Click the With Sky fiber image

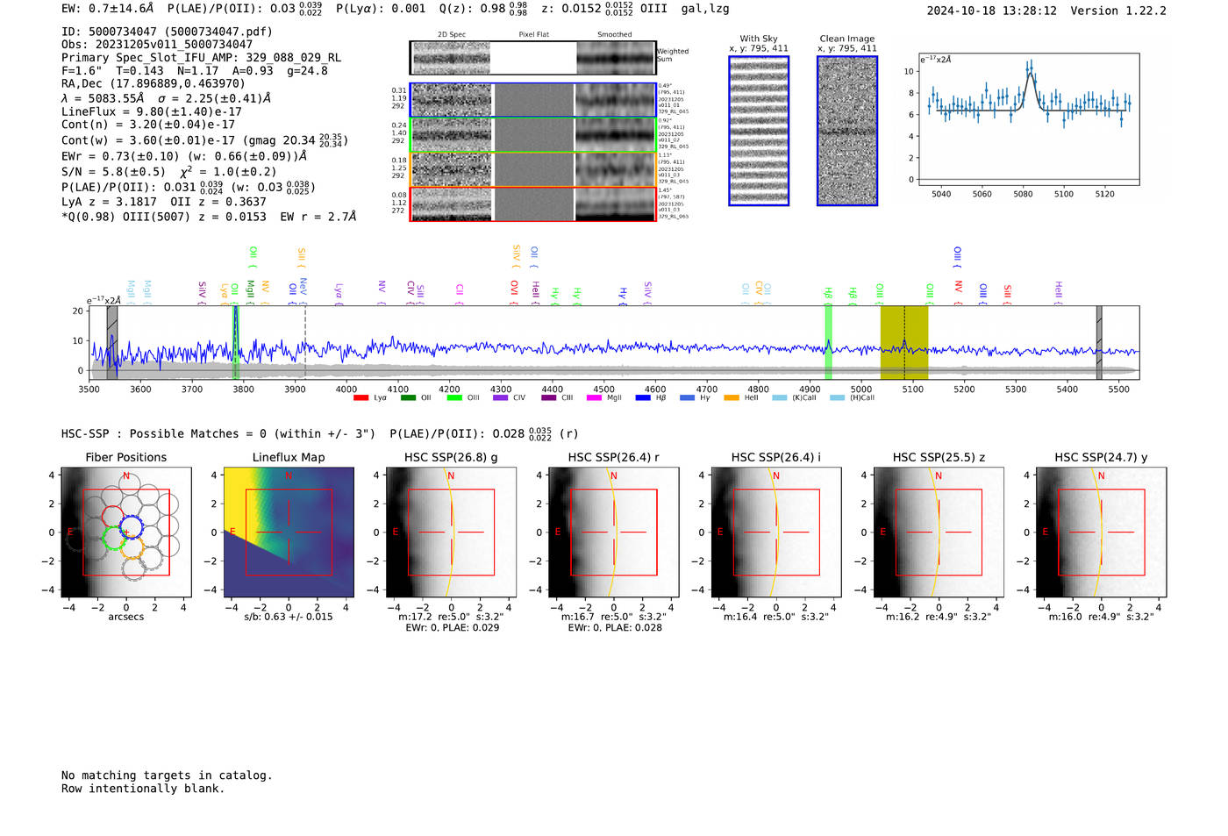tap(759, 131)
